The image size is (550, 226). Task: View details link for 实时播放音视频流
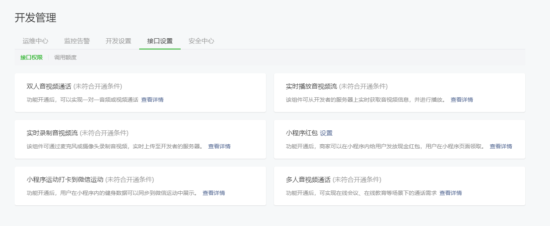click(462, 100)
